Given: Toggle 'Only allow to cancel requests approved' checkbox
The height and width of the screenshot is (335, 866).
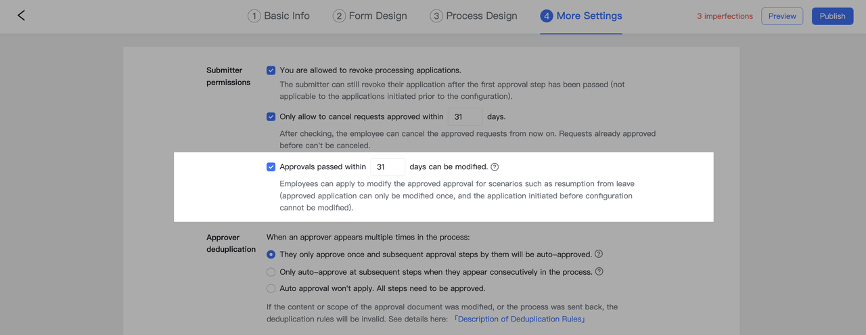Looking at the screenshot, I should (x=271, y=116).
